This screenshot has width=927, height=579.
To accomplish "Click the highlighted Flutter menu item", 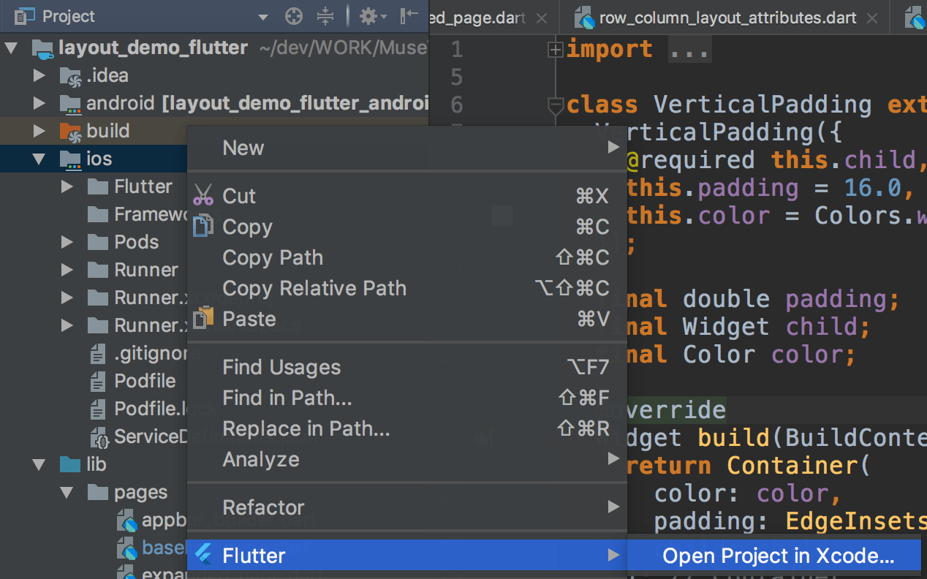I will (407, 556).
